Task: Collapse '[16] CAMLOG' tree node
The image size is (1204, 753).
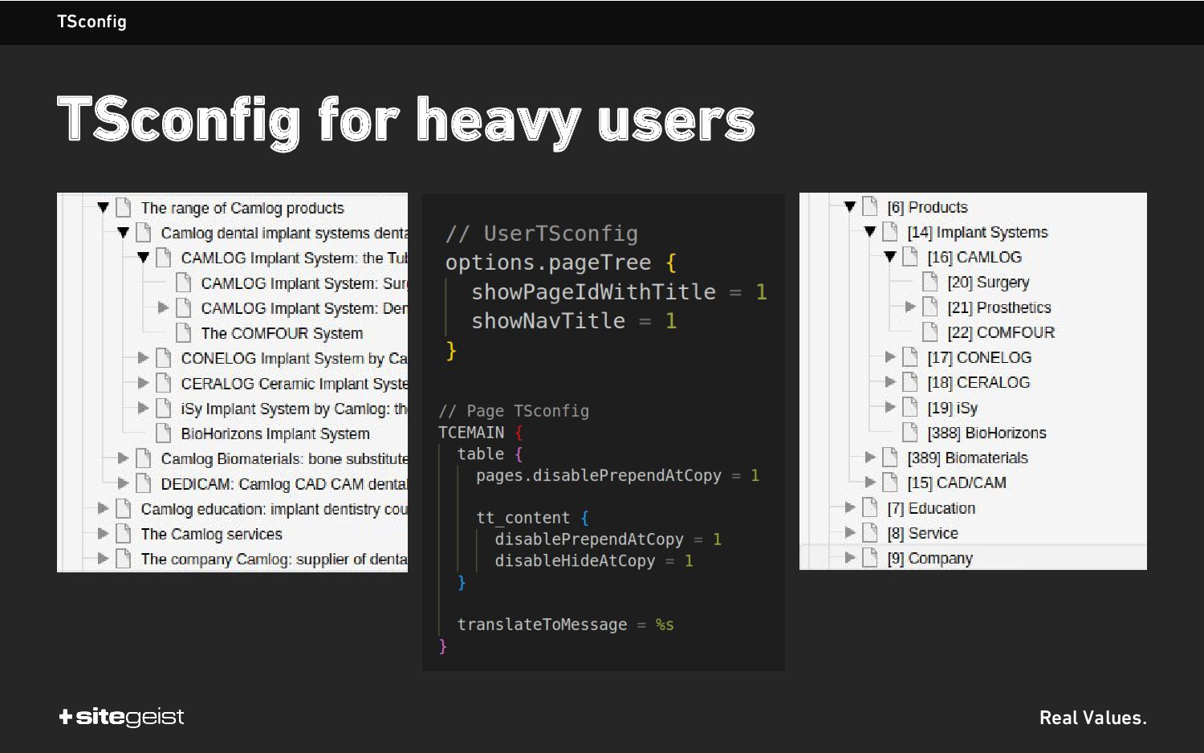Action: point(889,257)
